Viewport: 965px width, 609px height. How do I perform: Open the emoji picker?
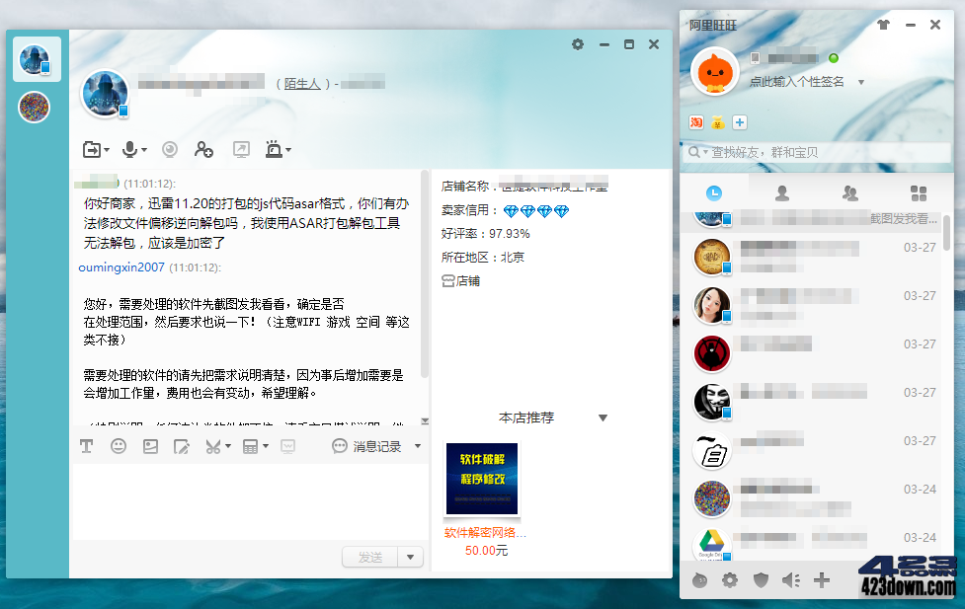(119, 446)
